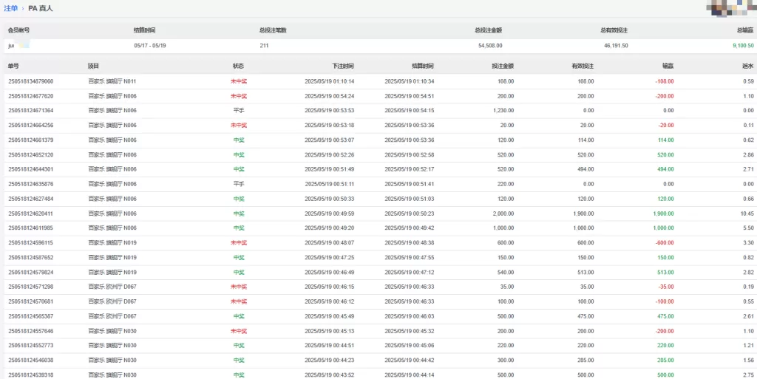Select order number 250518124571298
Image resolution: width=757 pixels, height=379 pixels.
[x=31, y=287]
